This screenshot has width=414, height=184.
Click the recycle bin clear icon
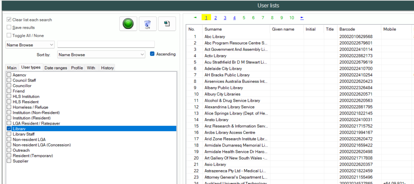[x=148, y=24]
